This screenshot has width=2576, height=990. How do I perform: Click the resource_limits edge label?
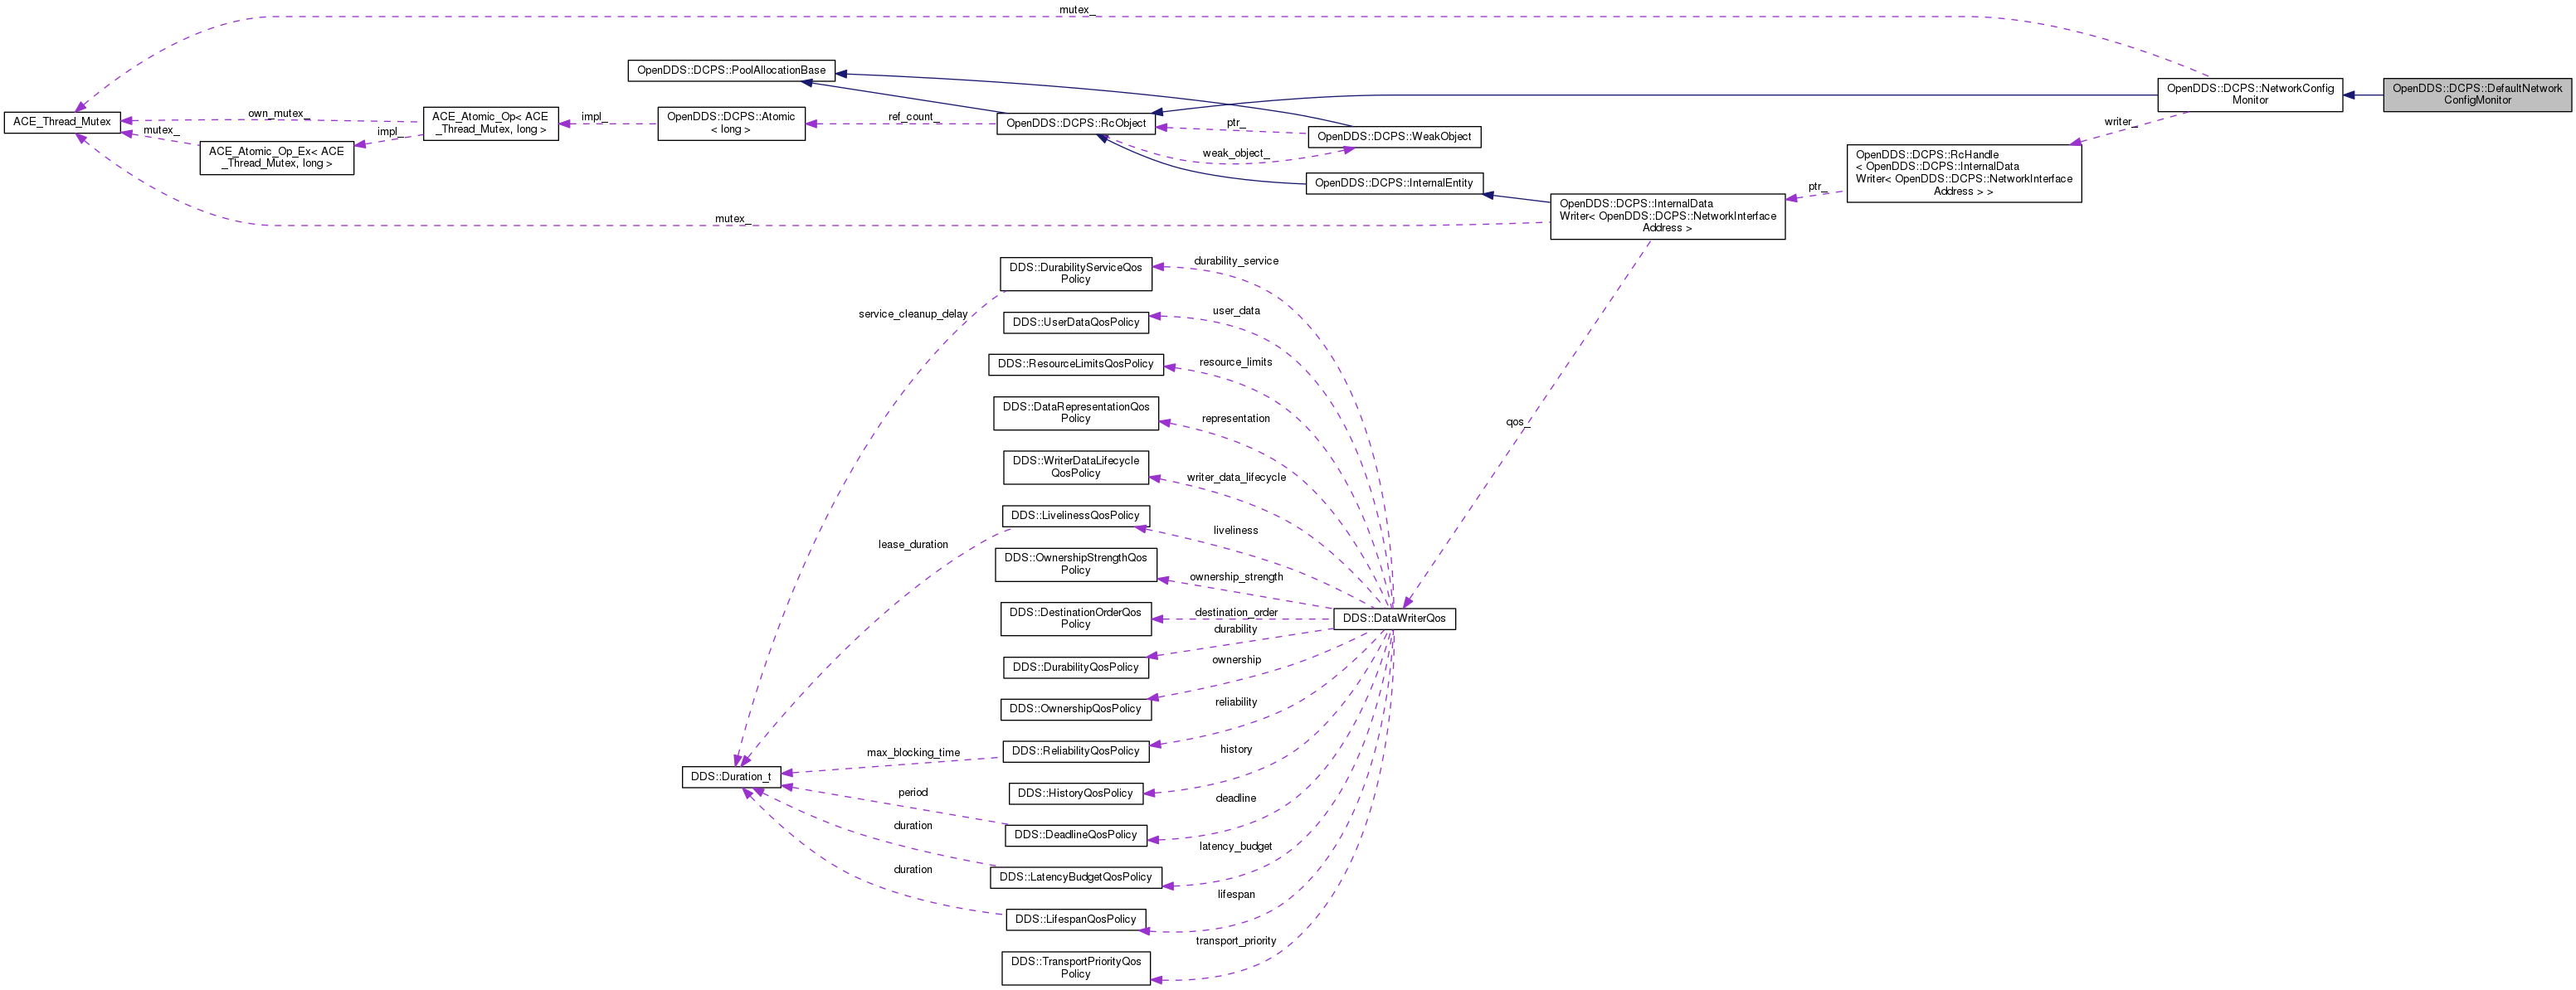click(1236, 362)
